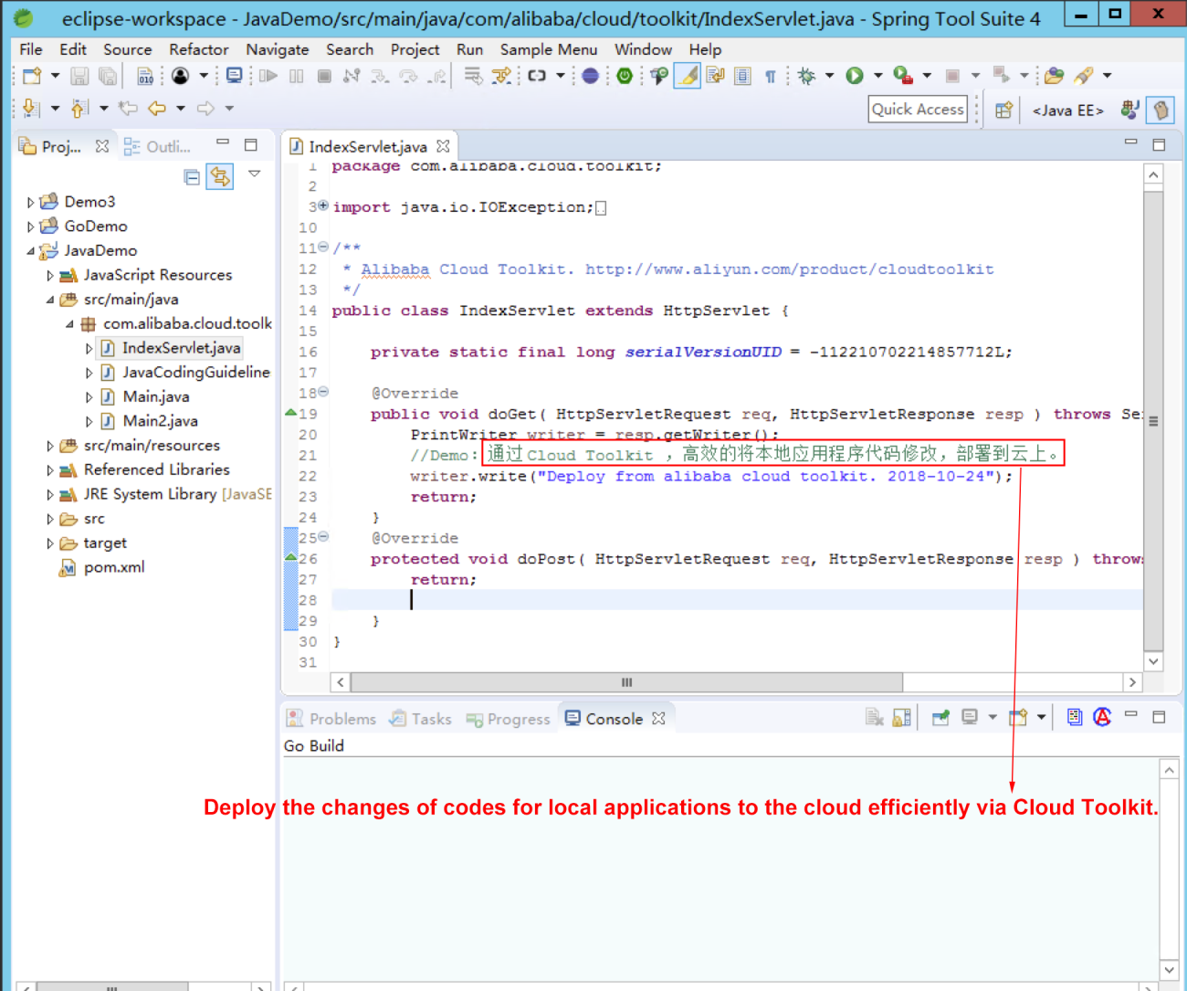Click the Collapse All icon in Project Explorer
The height and width of the screenshot is (991, 1187).
pos(192,177)
